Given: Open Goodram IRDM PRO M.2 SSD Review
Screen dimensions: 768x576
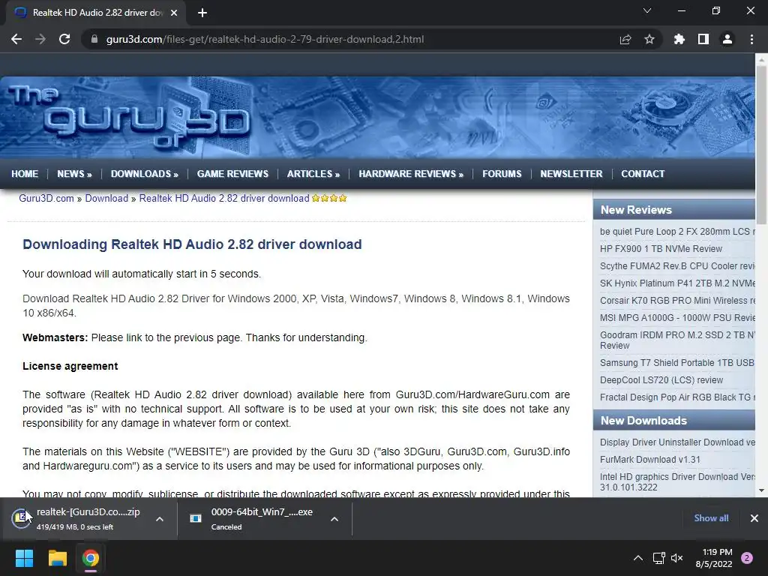Looking at the screenshot, I should 677,340.
